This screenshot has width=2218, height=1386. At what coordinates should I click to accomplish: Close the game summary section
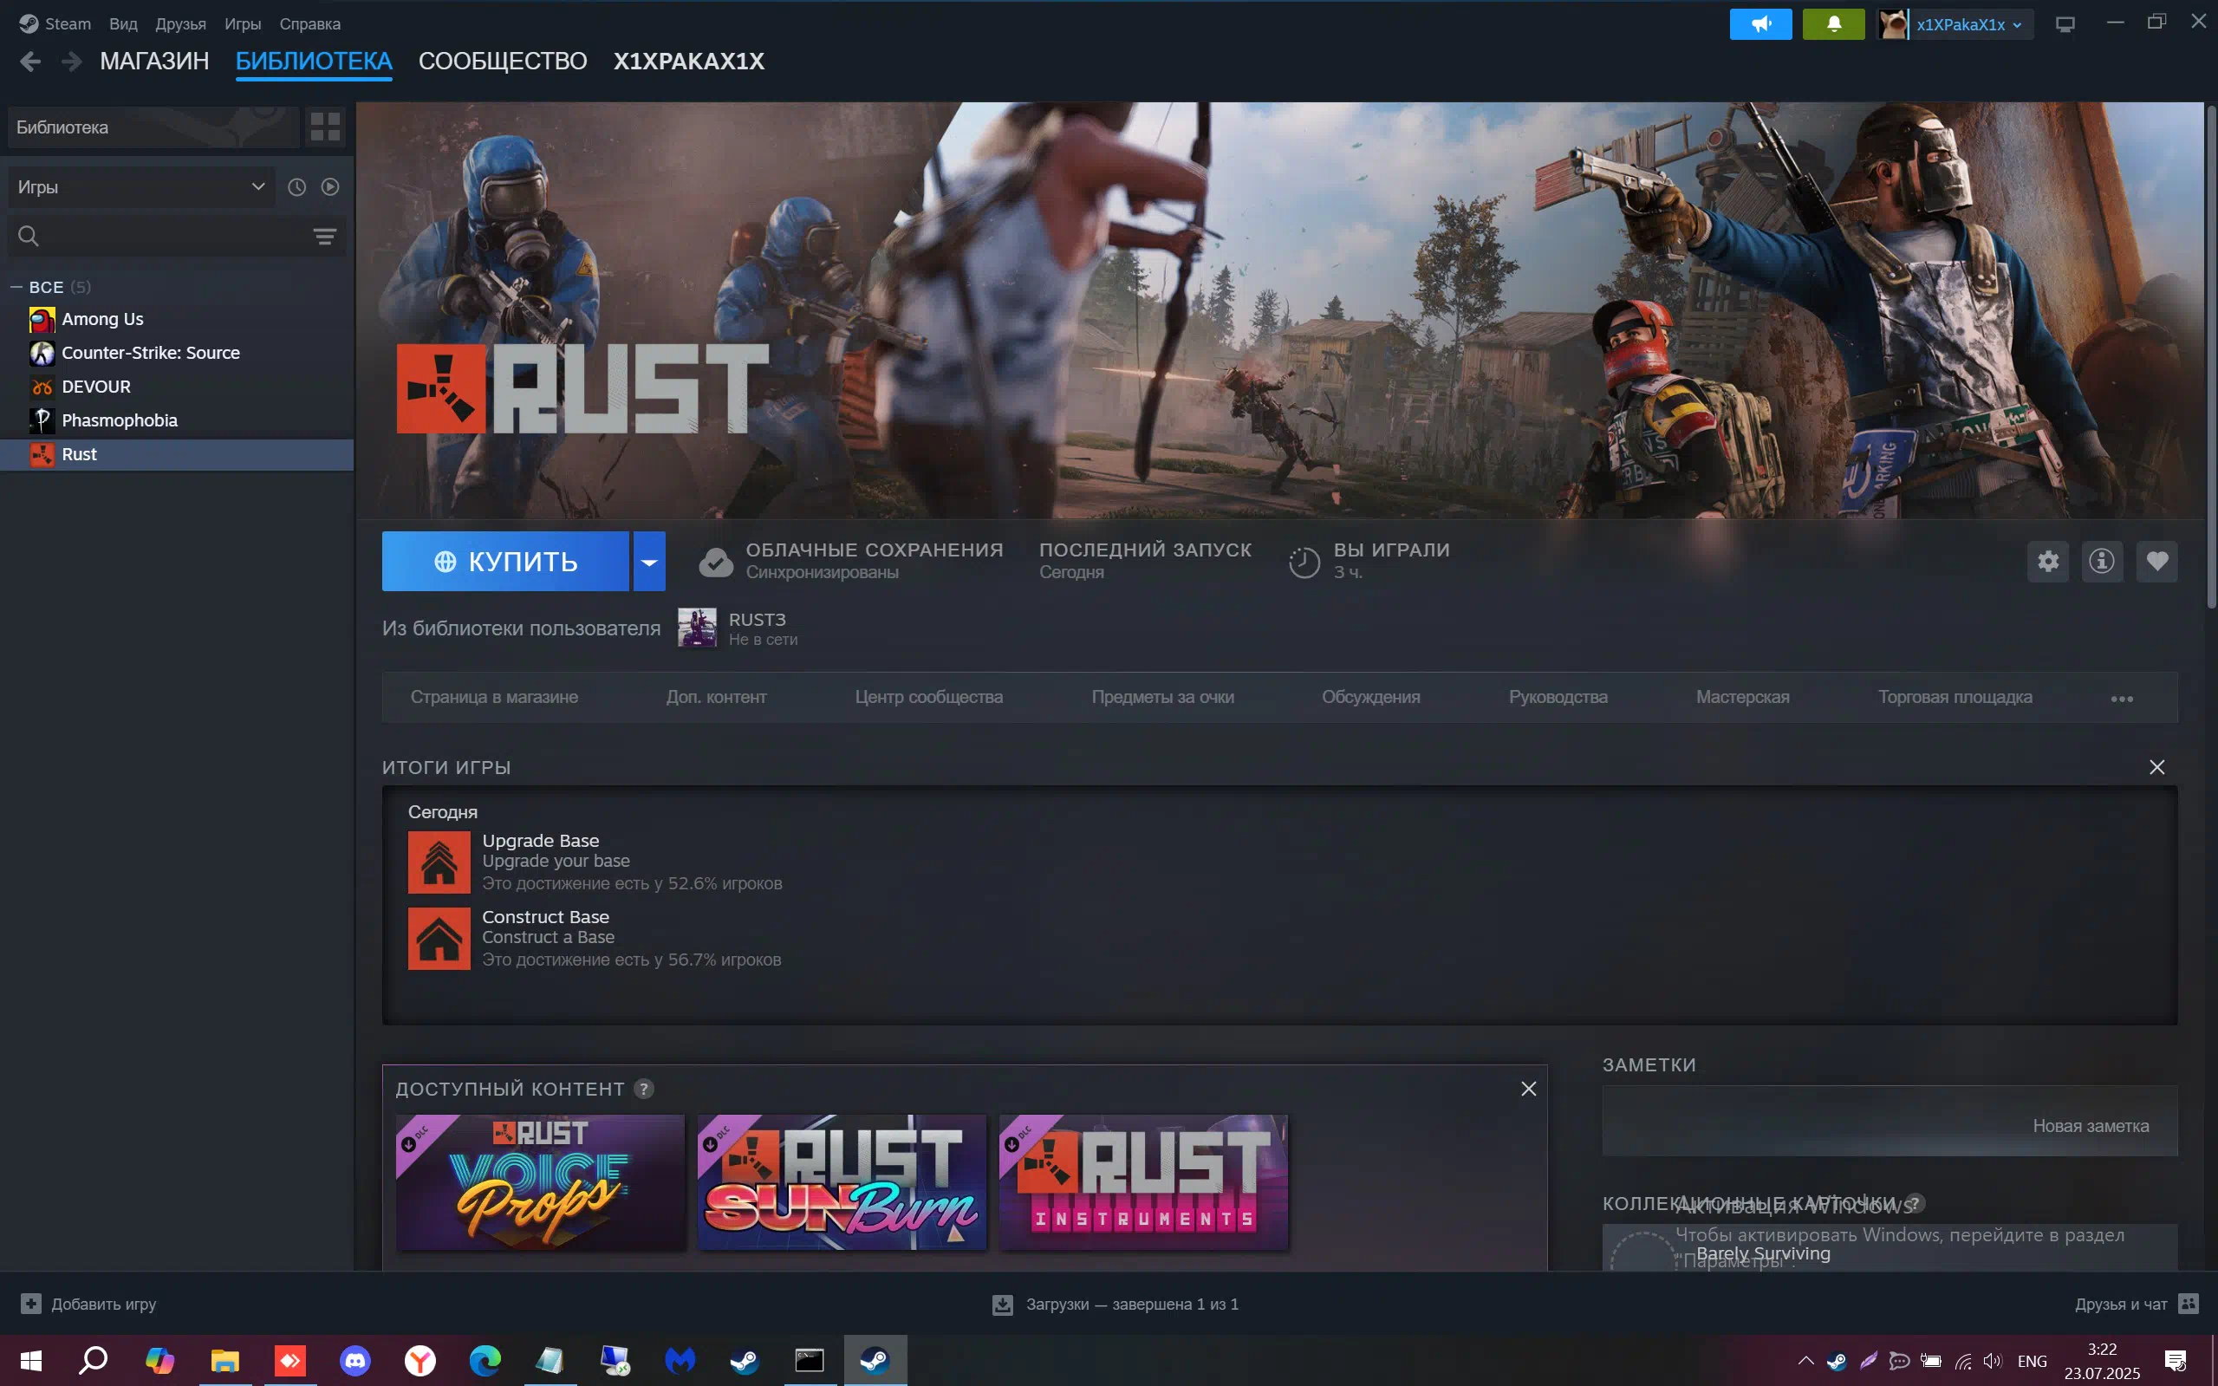2156,767
